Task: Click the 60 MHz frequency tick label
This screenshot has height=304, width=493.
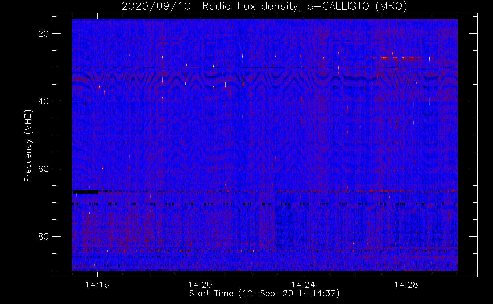Action: (44, 169)
